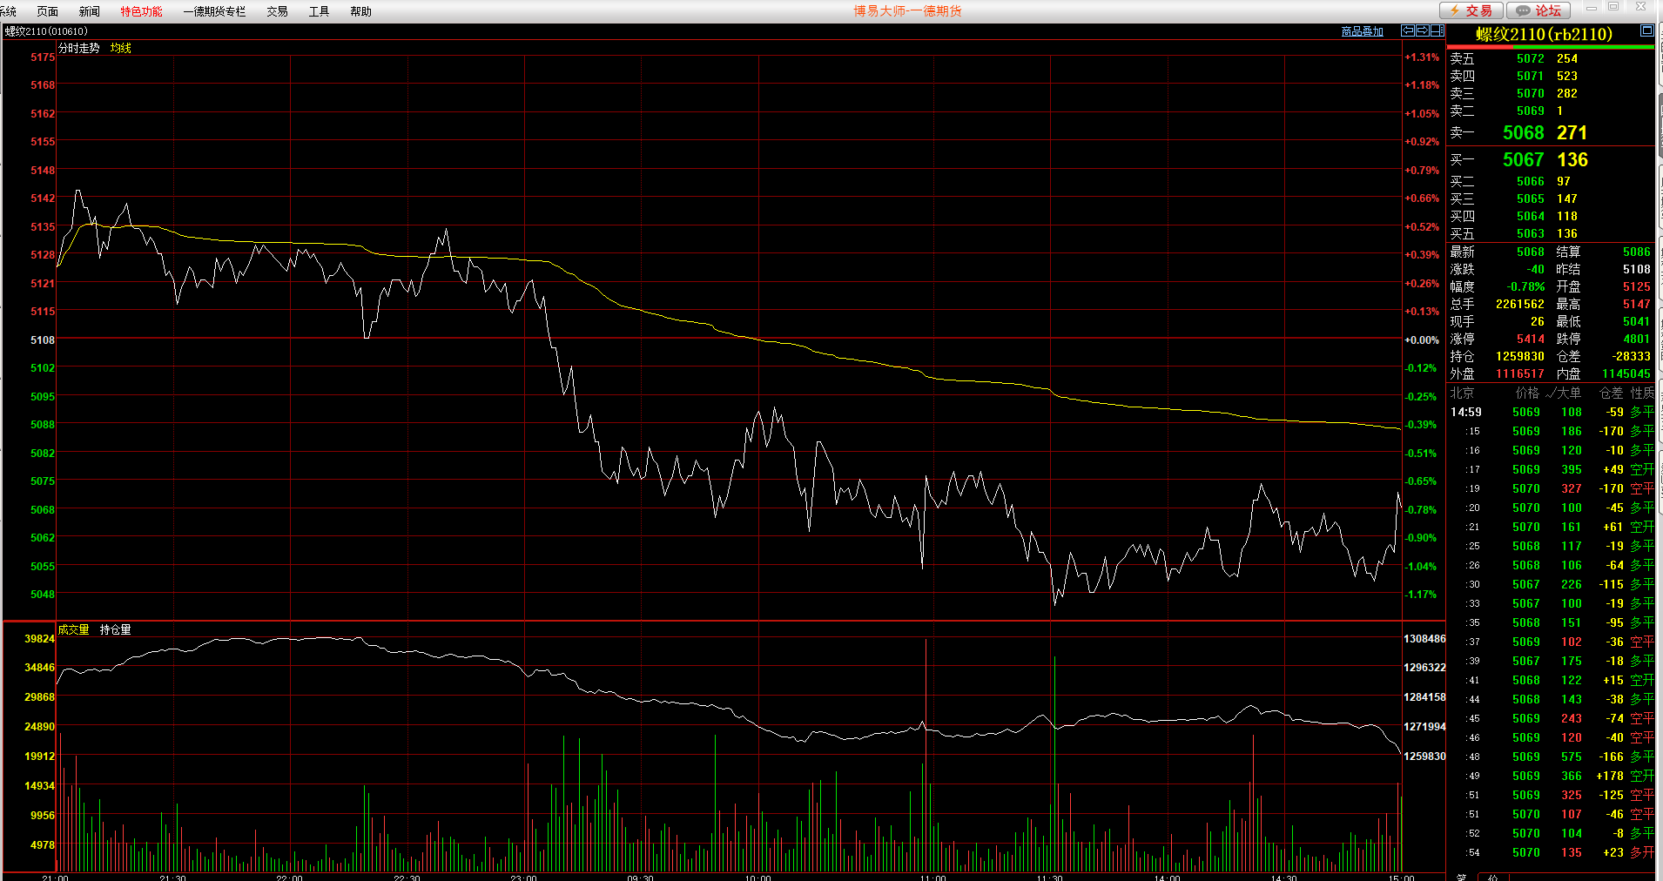Image resolution: width=1663 pixels, height=881 pixels.
Task: Expand the 工具 menu
Action: tap(319, 11)
